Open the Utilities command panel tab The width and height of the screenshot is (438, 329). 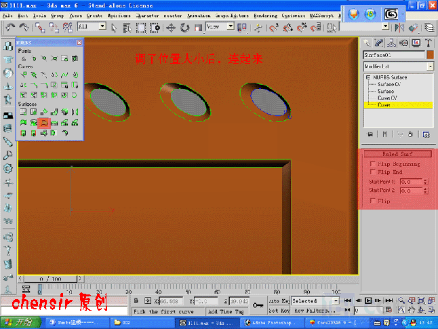pos(429,43)
